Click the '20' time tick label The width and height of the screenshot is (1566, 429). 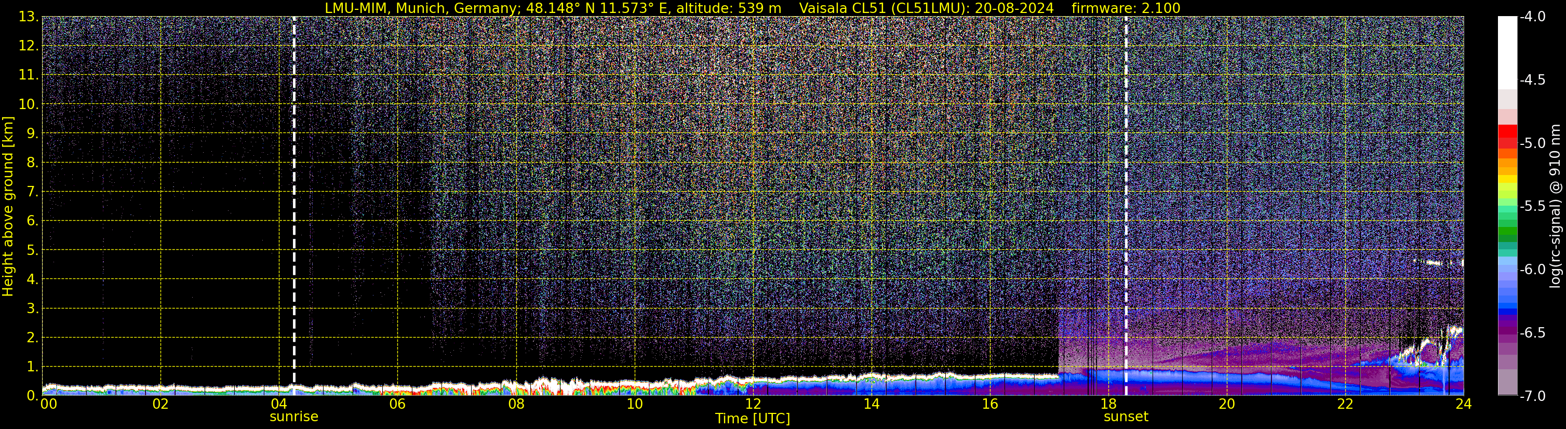click(1227, 404)
